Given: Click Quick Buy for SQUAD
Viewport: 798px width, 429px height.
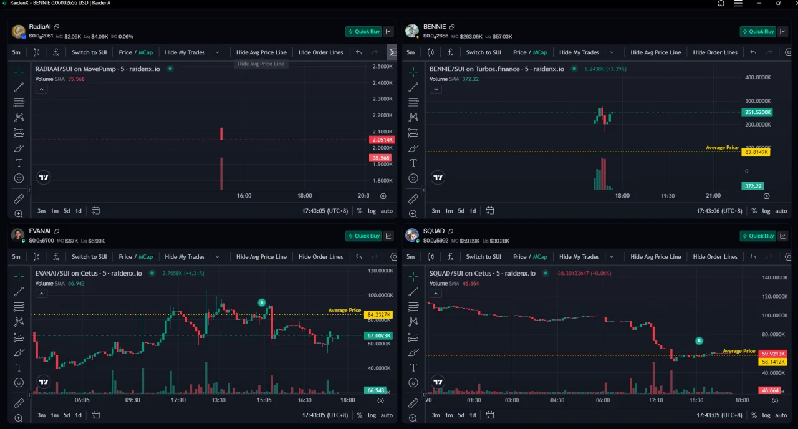Looking at the screenshot, I should point(757,236).
